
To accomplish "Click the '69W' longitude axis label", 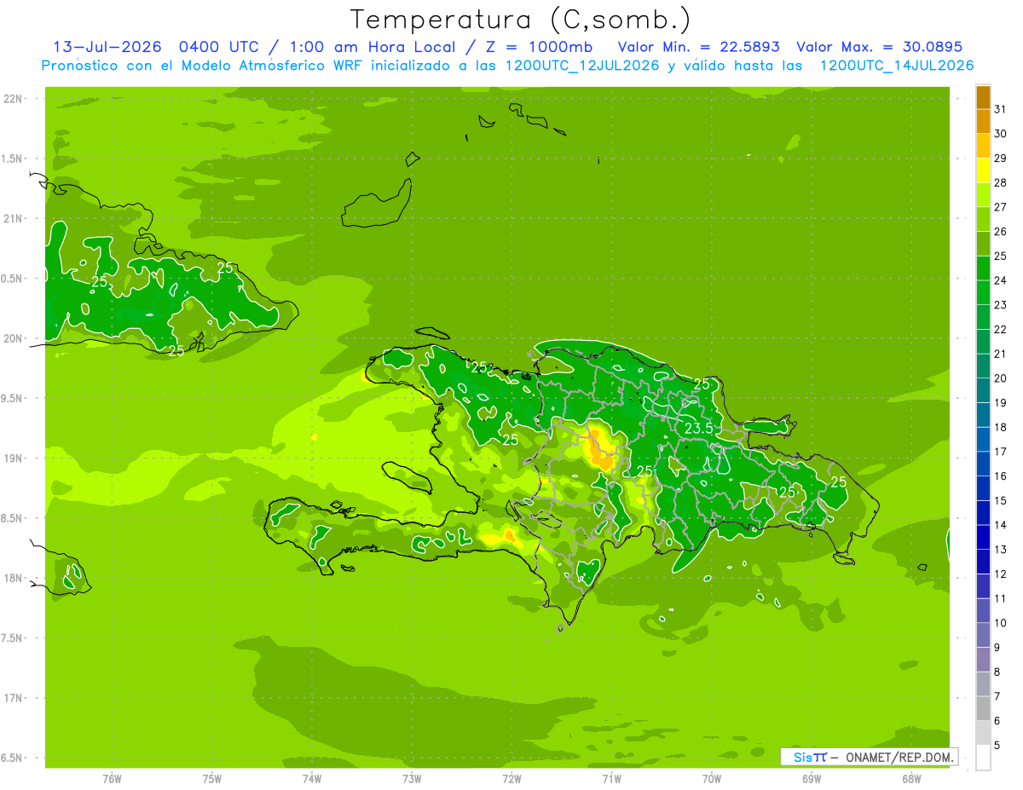I will (x=812, y=779).
